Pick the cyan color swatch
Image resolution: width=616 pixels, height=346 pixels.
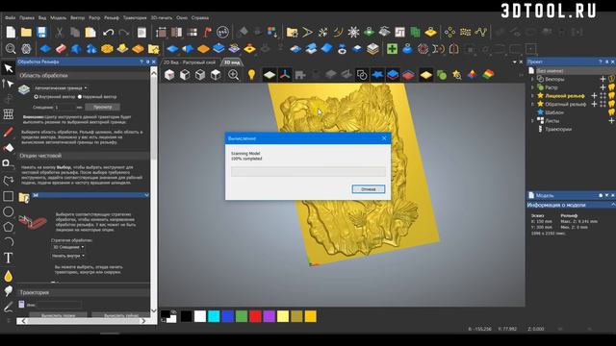[214, 316]
